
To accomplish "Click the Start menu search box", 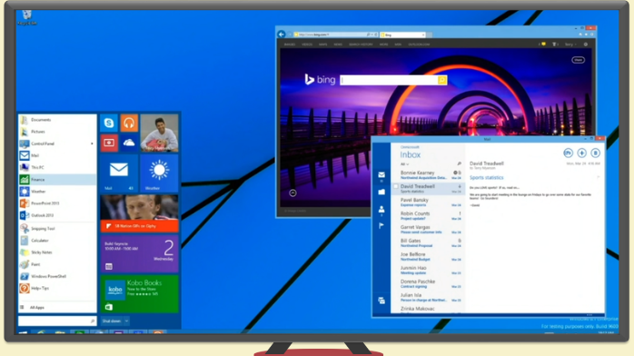I will pyautogui.click(x=57, y=321).
